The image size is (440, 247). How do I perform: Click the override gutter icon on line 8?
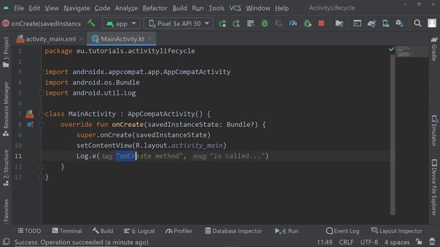[30, 124]
